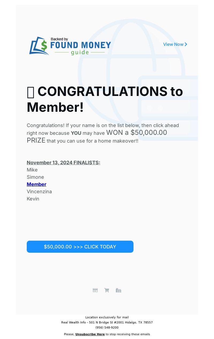
Task: Click the chevron arrow beside View Now
Action: tap(186, 44)
